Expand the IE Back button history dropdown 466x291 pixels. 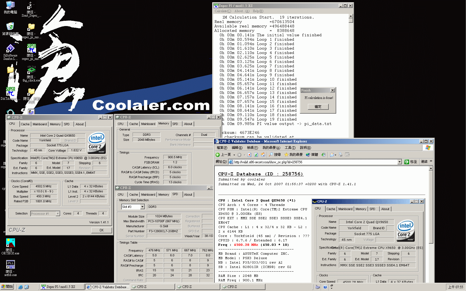pos(234,155)
